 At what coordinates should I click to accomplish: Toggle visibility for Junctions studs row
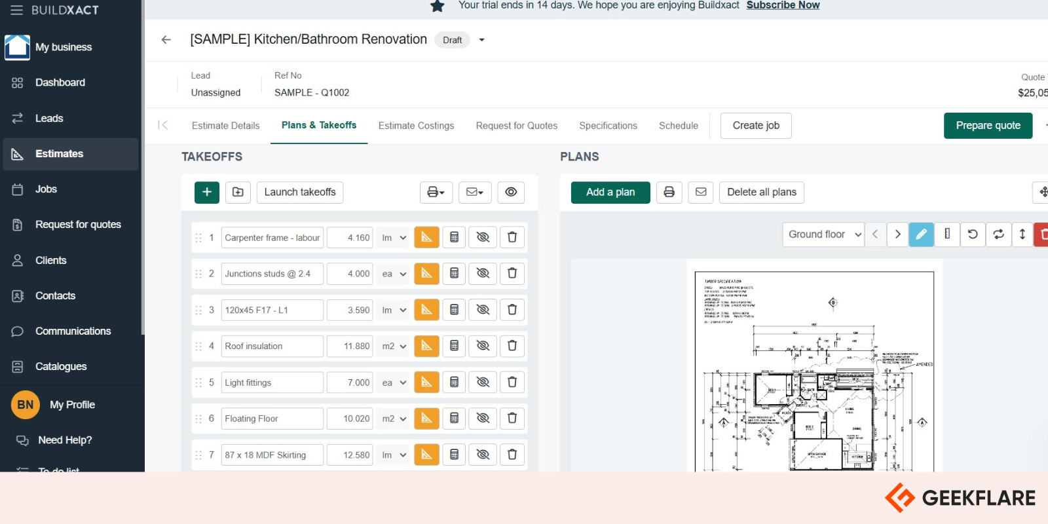[483, 273]
